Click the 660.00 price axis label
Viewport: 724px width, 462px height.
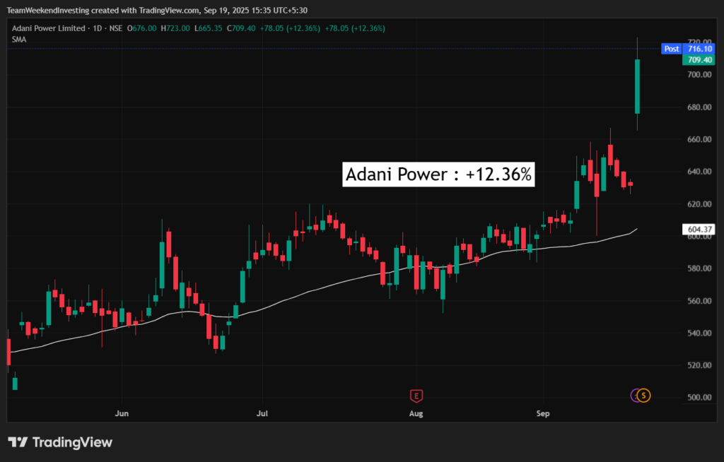coord(699,139)
